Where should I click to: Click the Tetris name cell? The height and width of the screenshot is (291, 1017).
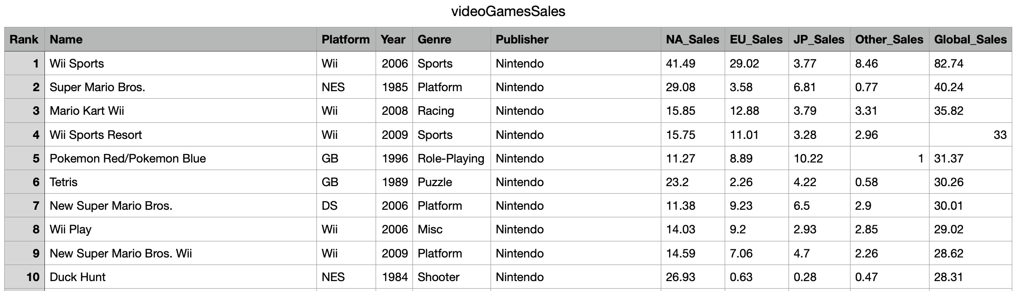pos(180,182)
